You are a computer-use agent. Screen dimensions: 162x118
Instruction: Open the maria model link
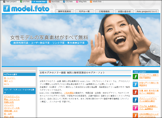[x=6, y=84]
